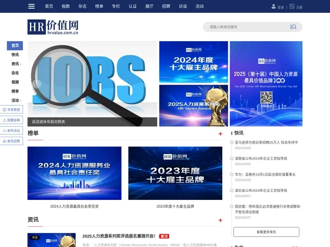Click the 资讯 section heading
The image size is (330, 247).
pyautogui.click(x=33, y=220)
